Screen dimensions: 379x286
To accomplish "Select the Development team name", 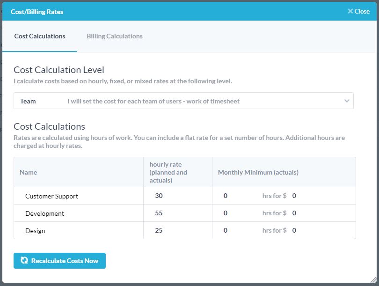I will (44, 213).
